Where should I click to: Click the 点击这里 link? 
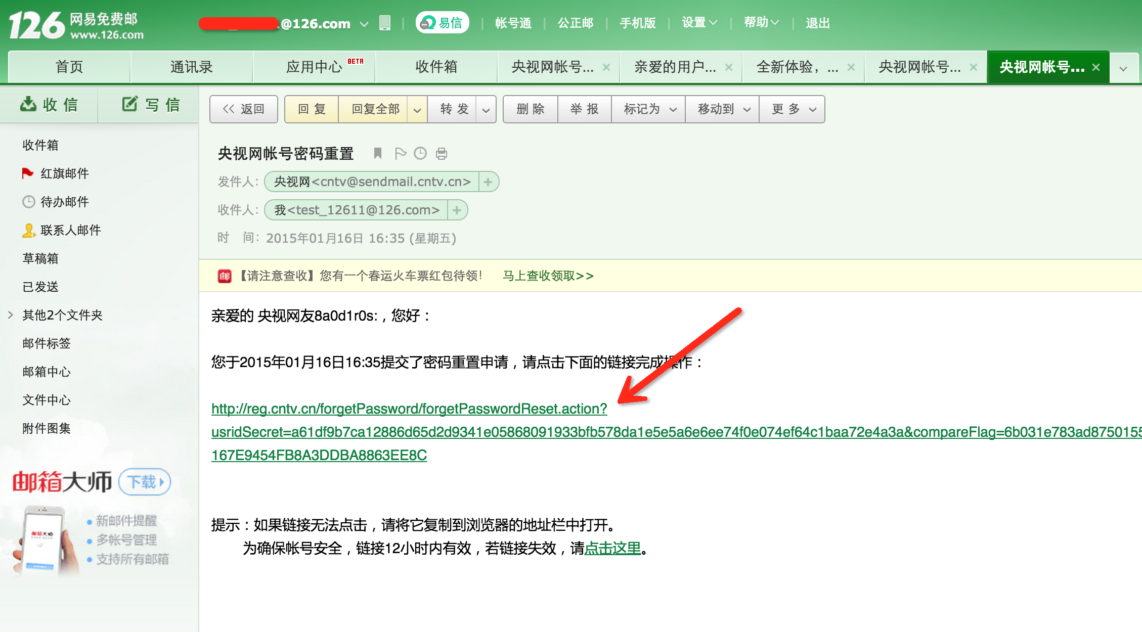coord(612,548)
